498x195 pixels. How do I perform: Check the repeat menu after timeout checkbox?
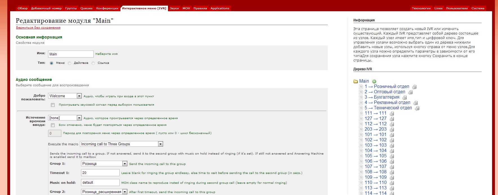pyautogui.click(x=53, y=125)
